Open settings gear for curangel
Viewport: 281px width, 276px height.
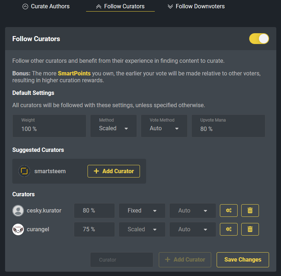(229, 229)
